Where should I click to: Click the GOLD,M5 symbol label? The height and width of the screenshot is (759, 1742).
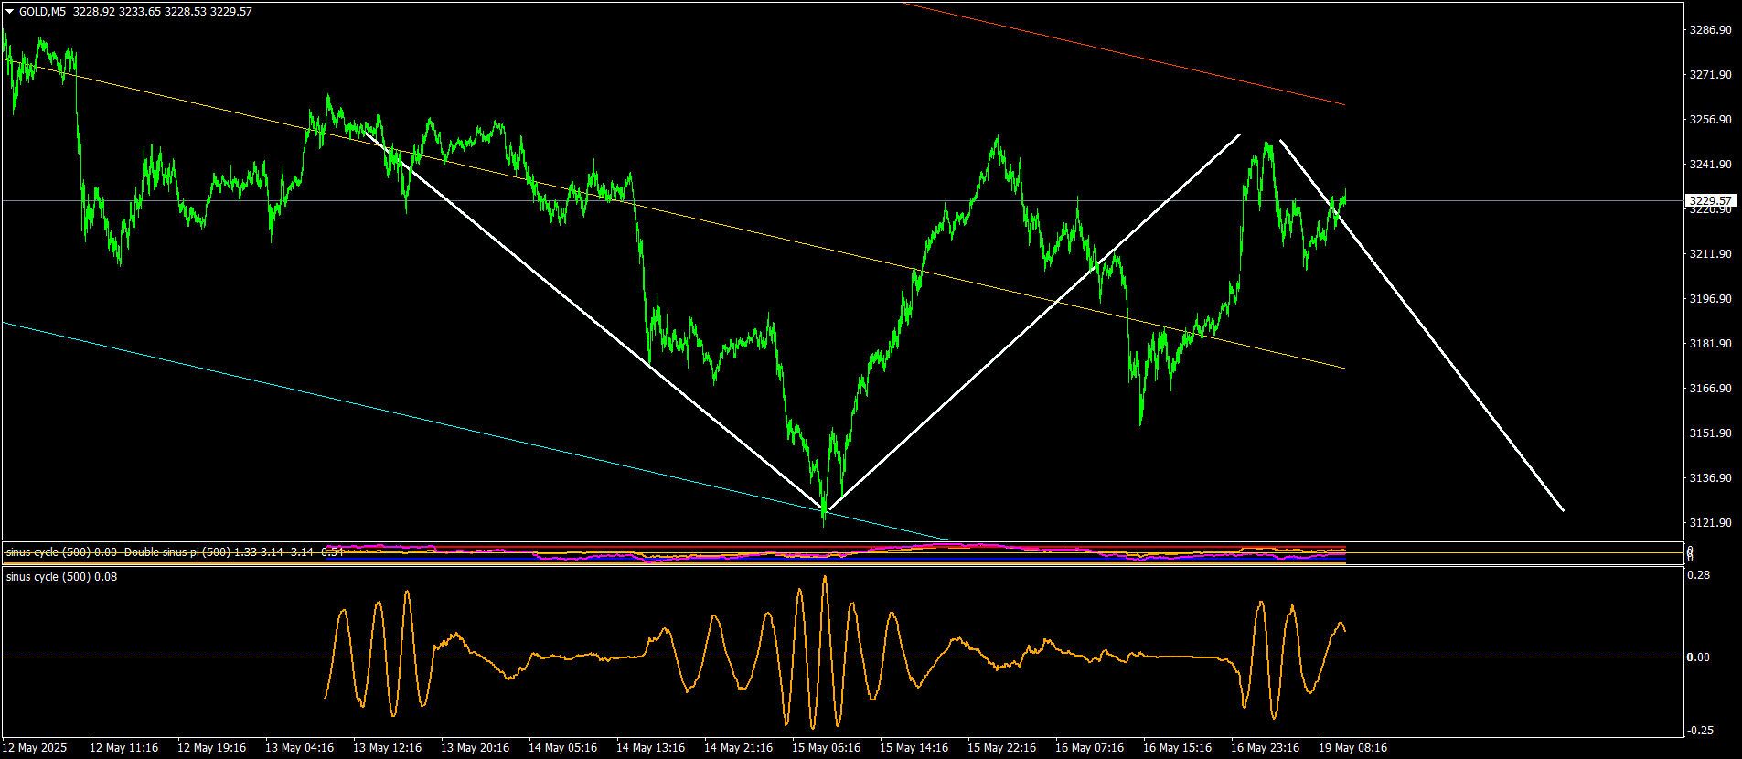pyautogui.click(x=42, y=12)
